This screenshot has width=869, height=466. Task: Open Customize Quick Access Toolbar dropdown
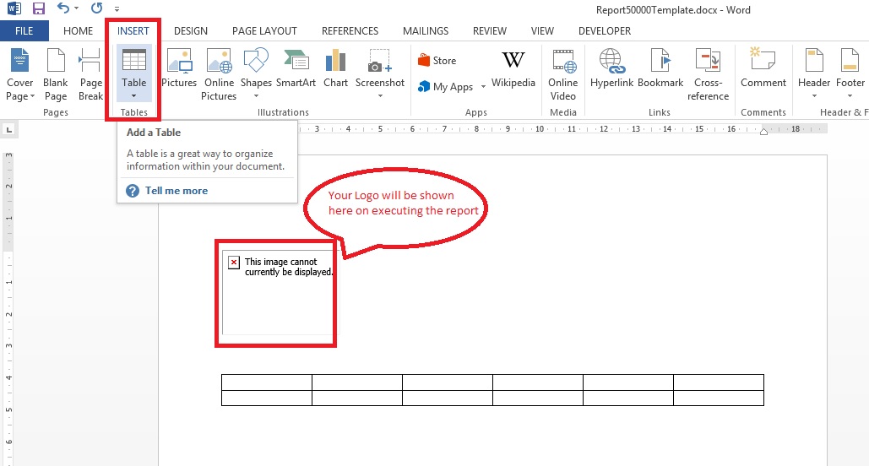[117, 9]
